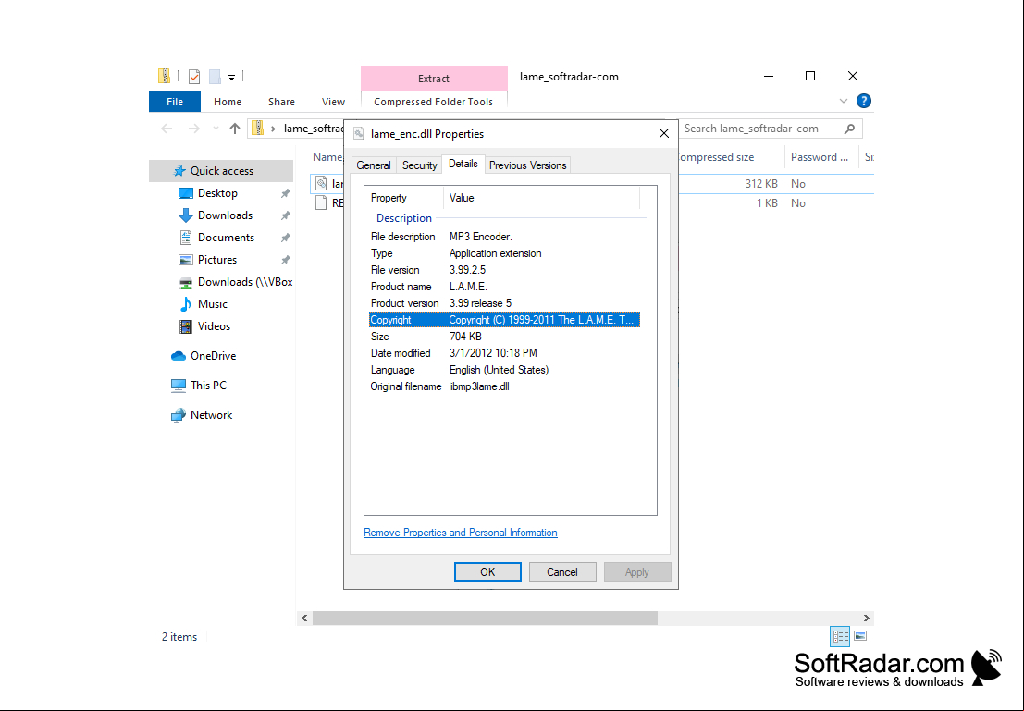1024x711 pixels.
Task: Open Remove Properties and Personal Information link
Action: coord(461,533)
